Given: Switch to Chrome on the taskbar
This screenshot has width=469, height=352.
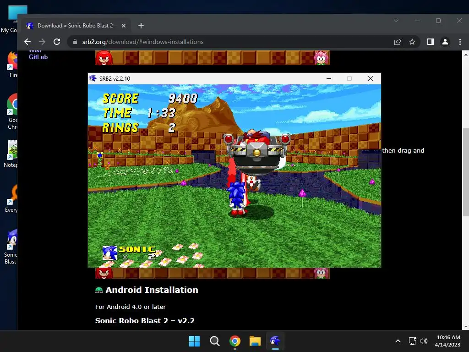Looking at the screenshot, I should point(235,341).
